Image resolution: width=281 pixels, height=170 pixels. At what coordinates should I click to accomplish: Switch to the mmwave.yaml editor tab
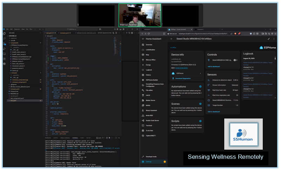tap(65, 33)
